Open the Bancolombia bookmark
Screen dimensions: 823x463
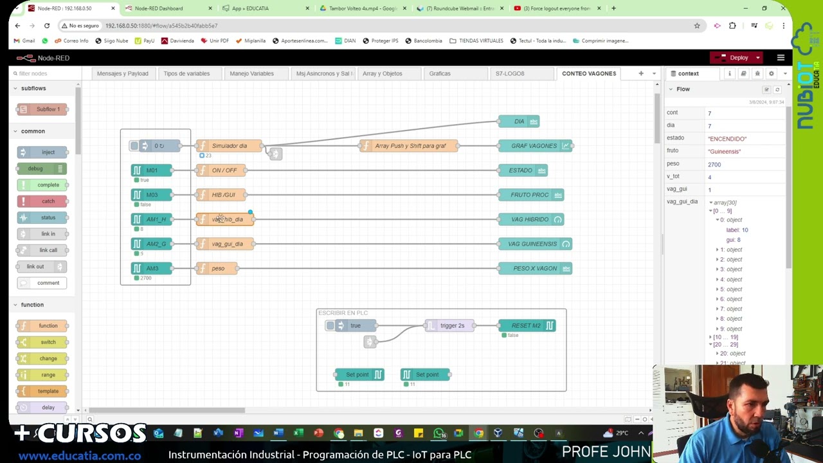(x=424, y=41)
